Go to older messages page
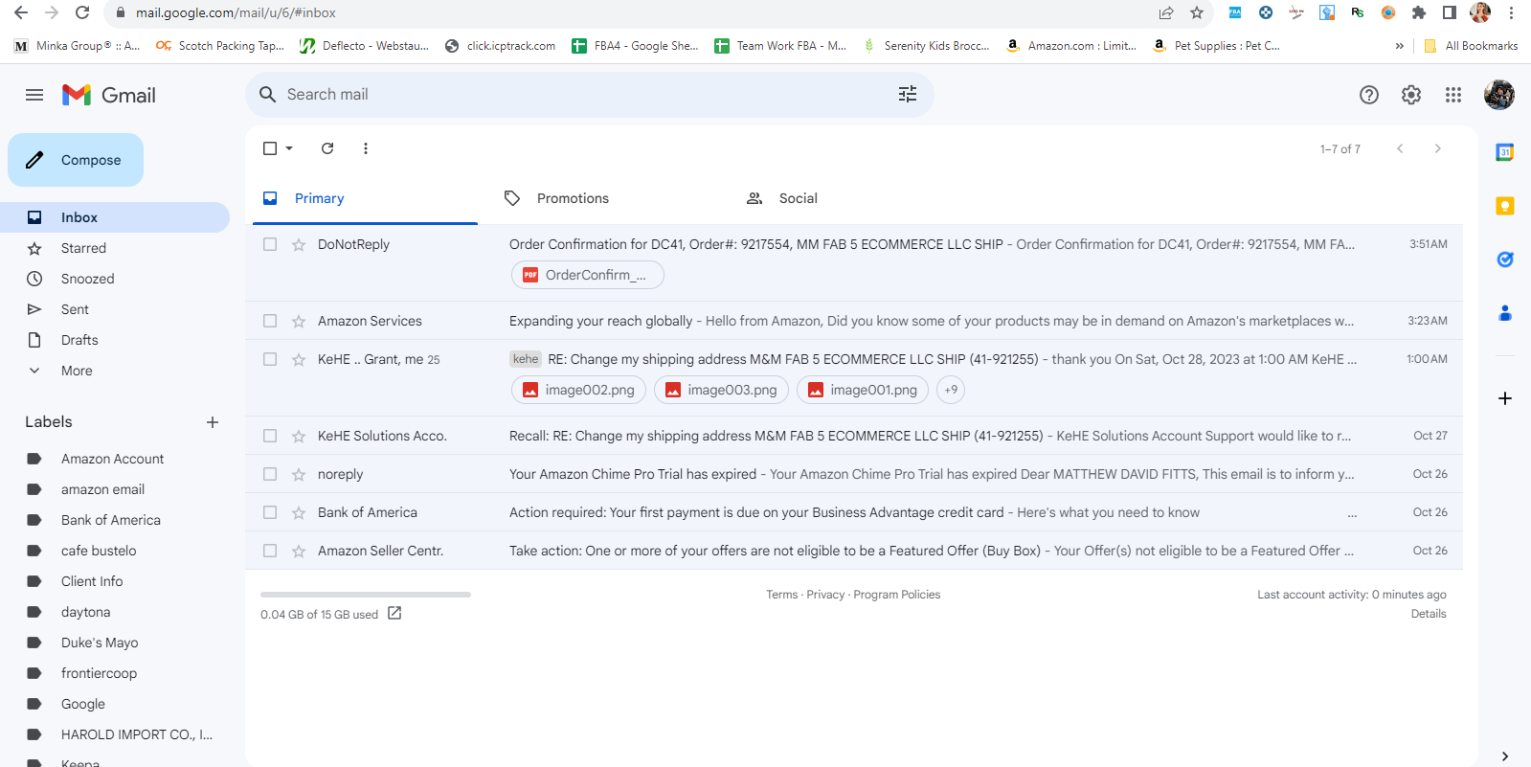The image size is (1531, 767). [1438, 148]
